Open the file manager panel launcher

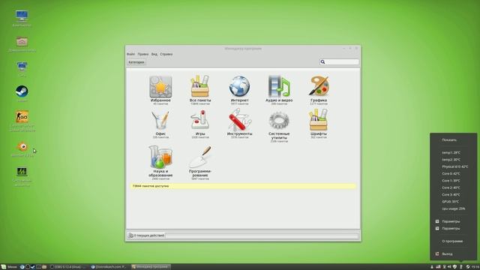[x=44, y=267]
